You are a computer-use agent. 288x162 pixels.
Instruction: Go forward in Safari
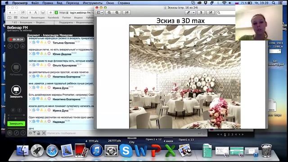(x=15, y=13)
